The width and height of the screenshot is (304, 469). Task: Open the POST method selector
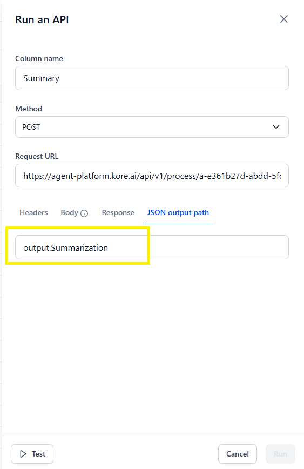[x=152, y=127]
